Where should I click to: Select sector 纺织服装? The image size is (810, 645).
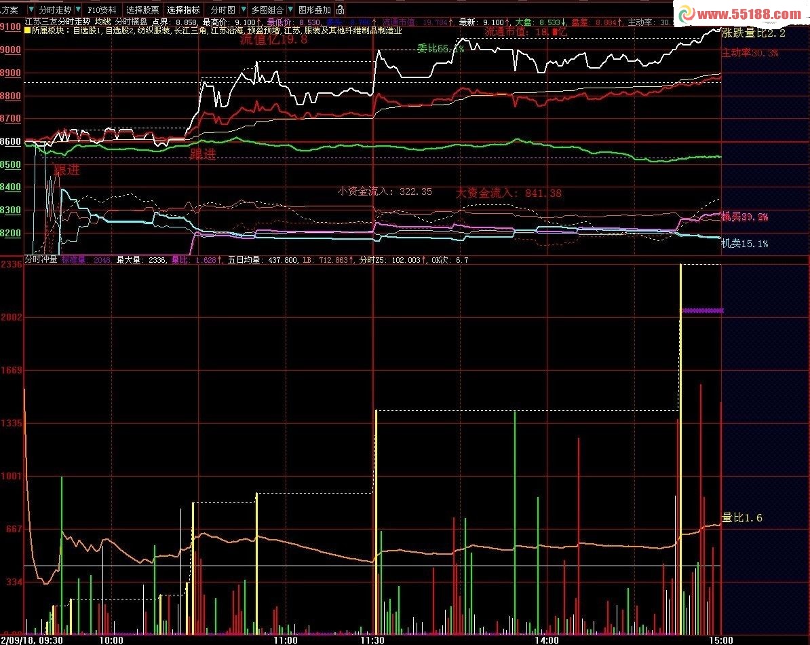click(153, 31)
